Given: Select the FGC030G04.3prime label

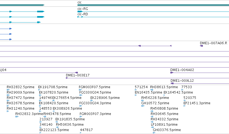Looking at the screenshot, I should coord(95,103).
